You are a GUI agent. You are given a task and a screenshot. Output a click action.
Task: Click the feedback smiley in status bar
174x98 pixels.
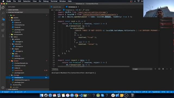coord(168,92)
